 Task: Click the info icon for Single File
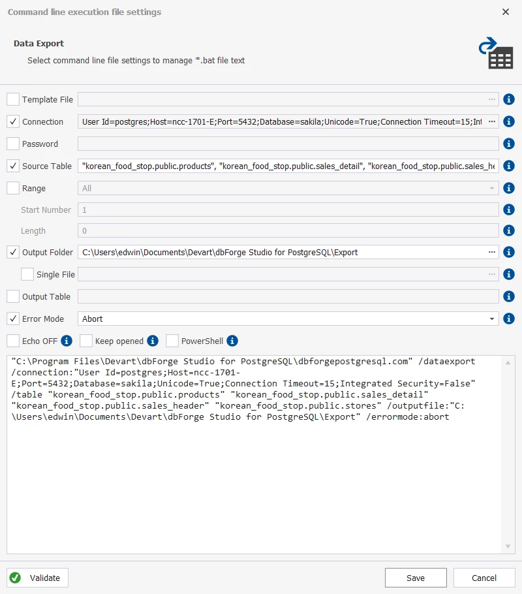click(509, 274)
